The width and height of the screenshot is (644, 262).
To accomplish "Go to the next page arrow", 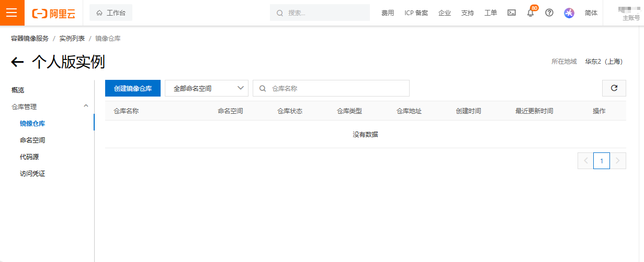I will tap(618, 161).
